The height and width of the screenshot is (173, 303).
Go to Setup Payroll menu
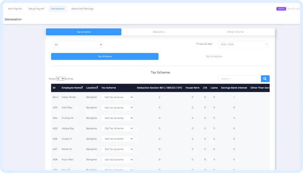[36, 9]
